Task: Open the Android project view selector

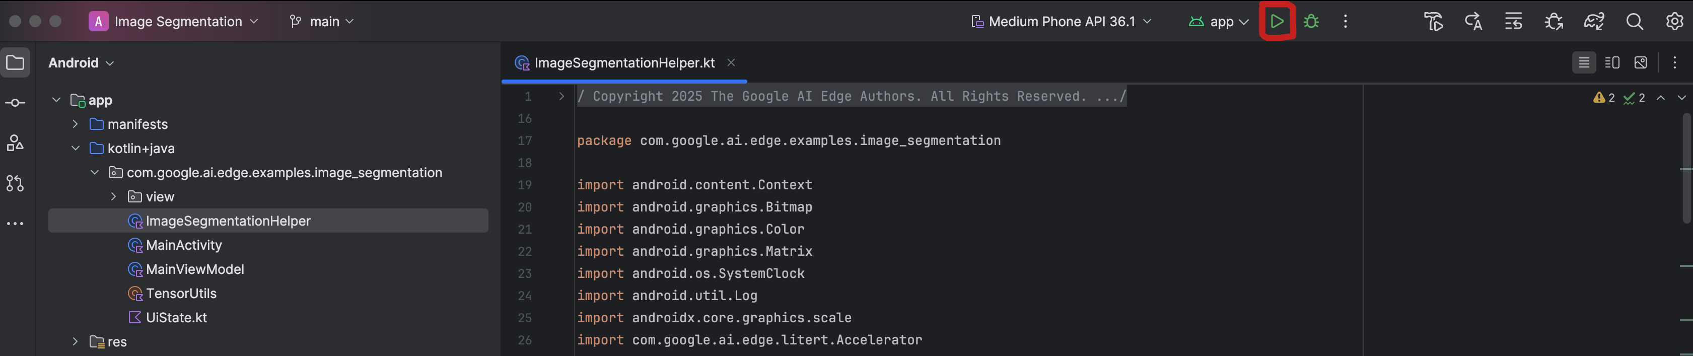Action: (x=81, y=63)
